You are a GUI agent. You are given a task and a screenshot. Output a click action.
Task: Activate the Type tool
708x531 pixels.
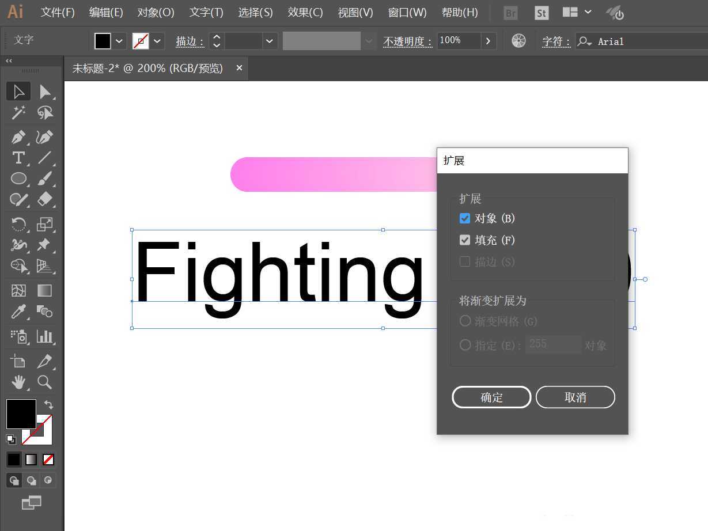17,158
